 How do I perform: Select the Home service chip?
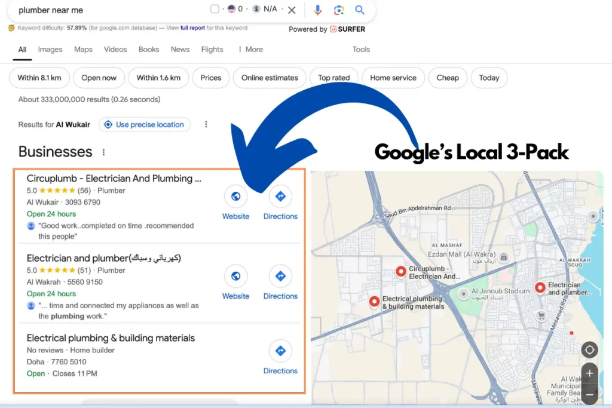coord(393,78)
